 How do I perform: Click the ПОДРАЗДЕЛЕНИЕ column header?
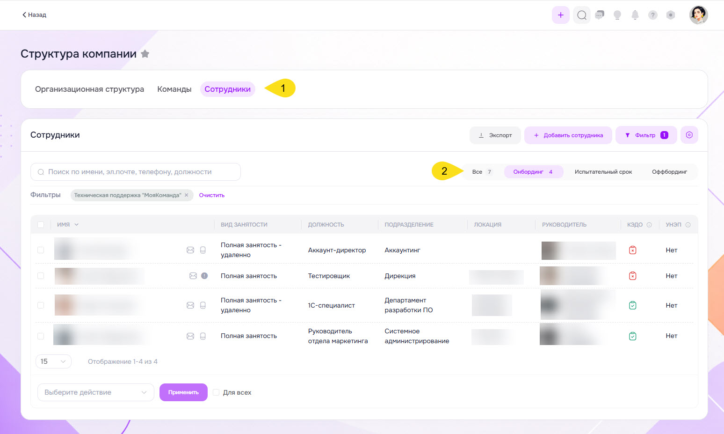click(409, 225)
